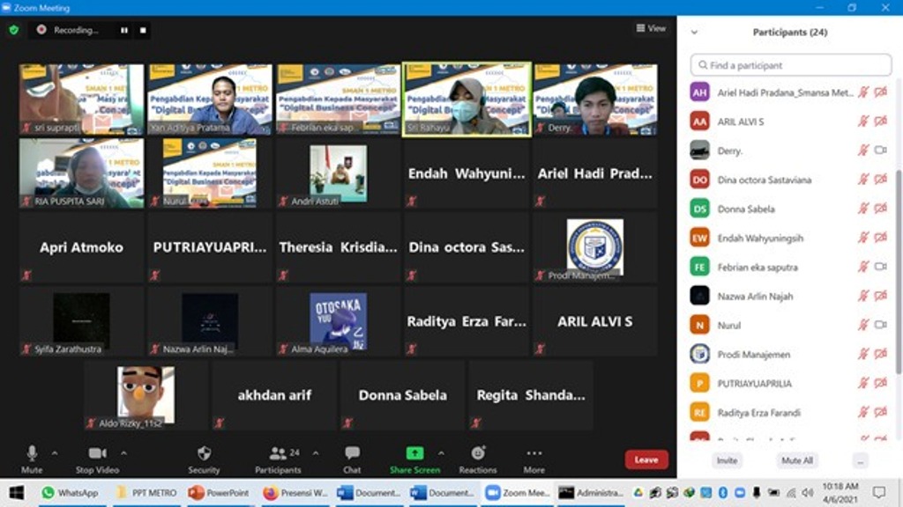
Task: Select RIA PUSPITA SARI's video tile
Action: coord(81,173)
